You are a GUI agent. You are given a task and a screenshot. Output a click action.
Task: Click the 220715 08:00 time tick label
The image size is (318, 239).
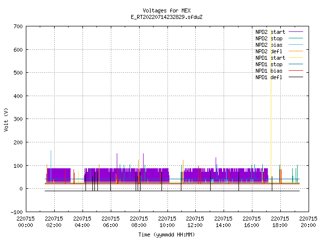(x=139, y=222)
